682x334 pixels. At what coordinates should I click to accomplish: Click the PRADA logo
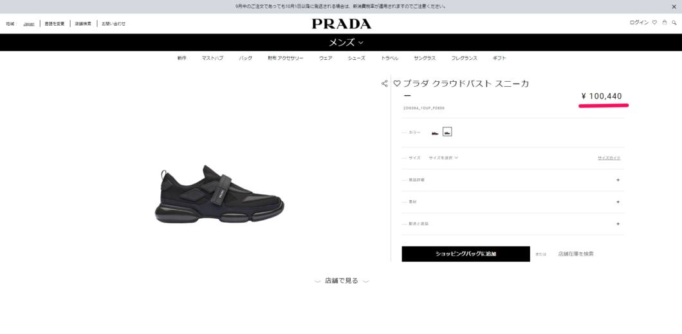pos(342,24)
